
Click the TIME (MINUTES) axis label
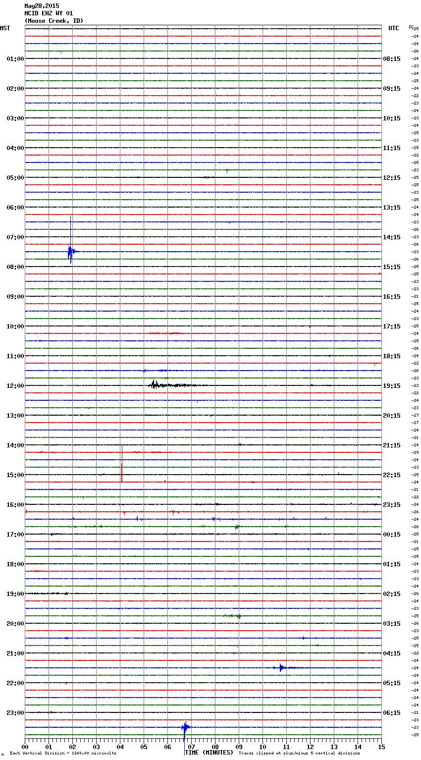209,753
